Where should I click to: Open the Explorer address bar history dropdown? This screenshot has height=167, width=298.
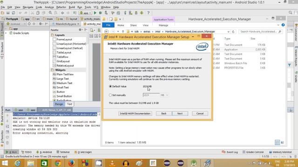pyautogui.click(x=228, y=32)
